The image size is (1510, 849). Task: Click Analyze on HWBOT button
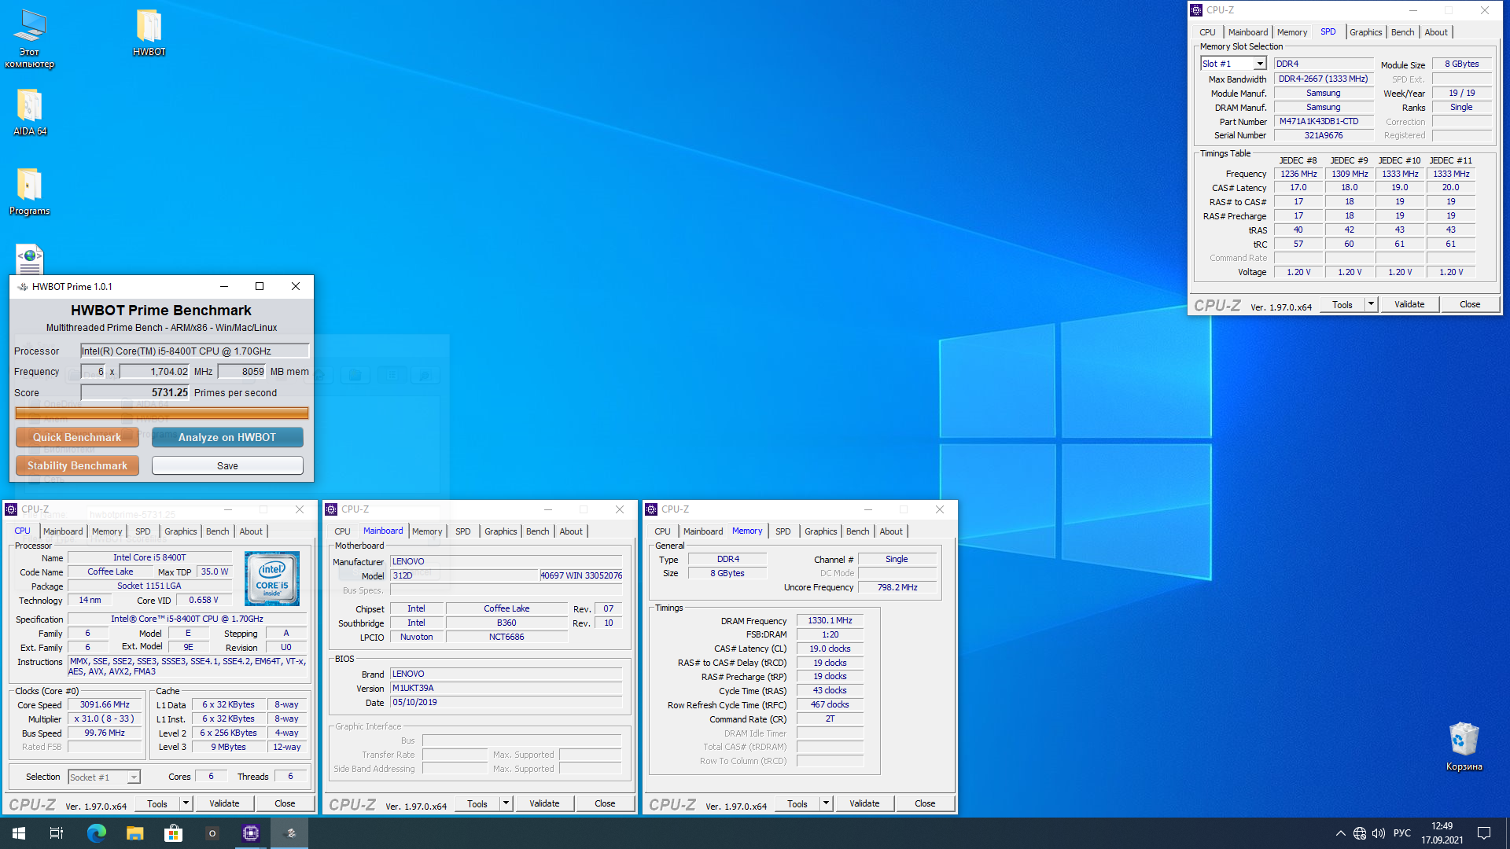point(227,437)
